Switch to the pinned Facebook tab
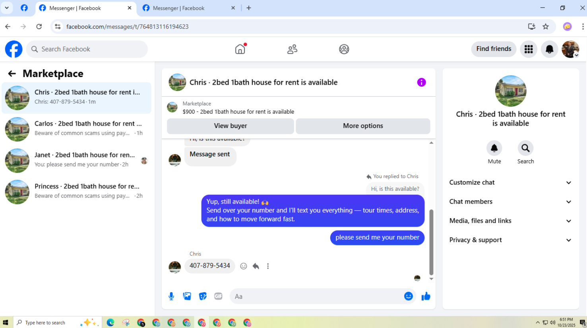 (24, 8)
